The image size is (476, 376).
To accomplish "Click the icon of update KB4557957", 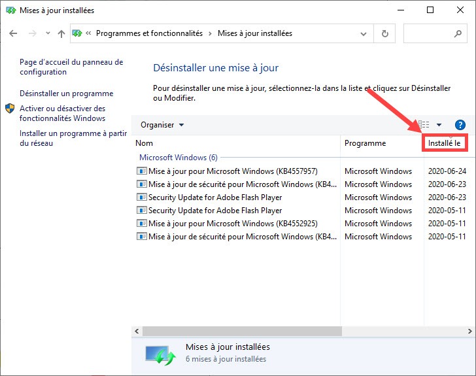I will point(141,171).
